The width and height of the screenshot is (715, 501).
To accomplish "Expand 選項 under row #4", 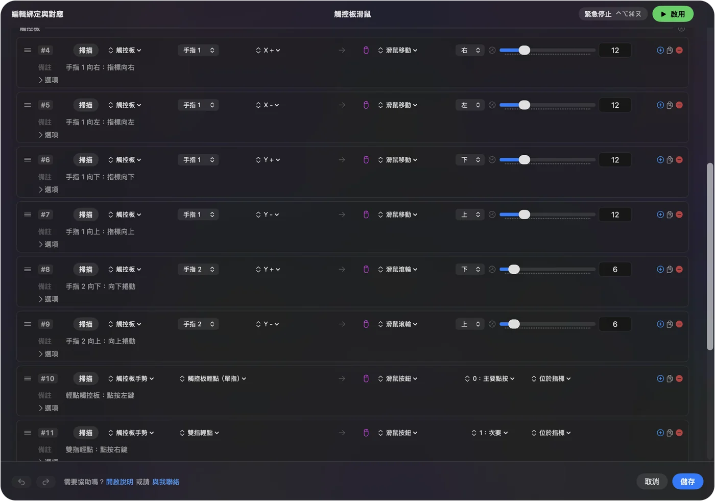I will coord(48,80).
